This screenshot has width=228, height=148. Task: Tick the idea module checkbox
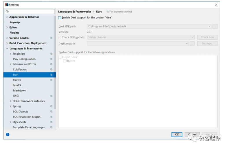pyautogui.click(x=65, y=61)
